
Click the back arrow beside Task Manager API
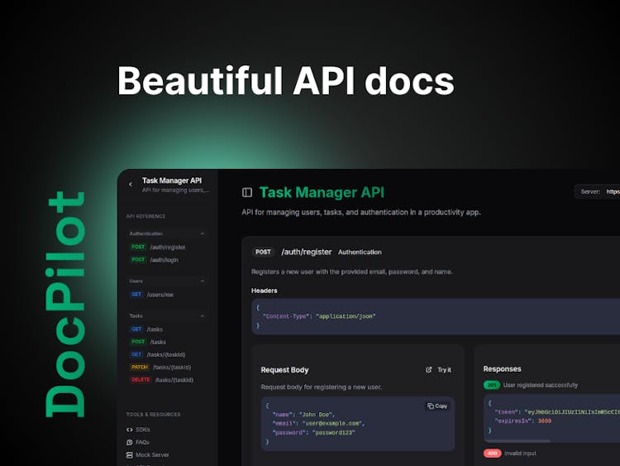[131, 185]
